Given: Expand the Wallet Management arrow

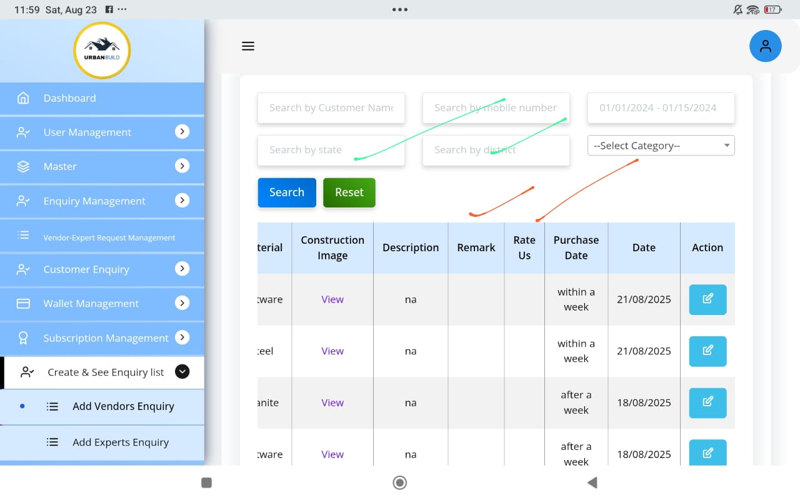Looking at the screenshot, I should tap(182, 303).
